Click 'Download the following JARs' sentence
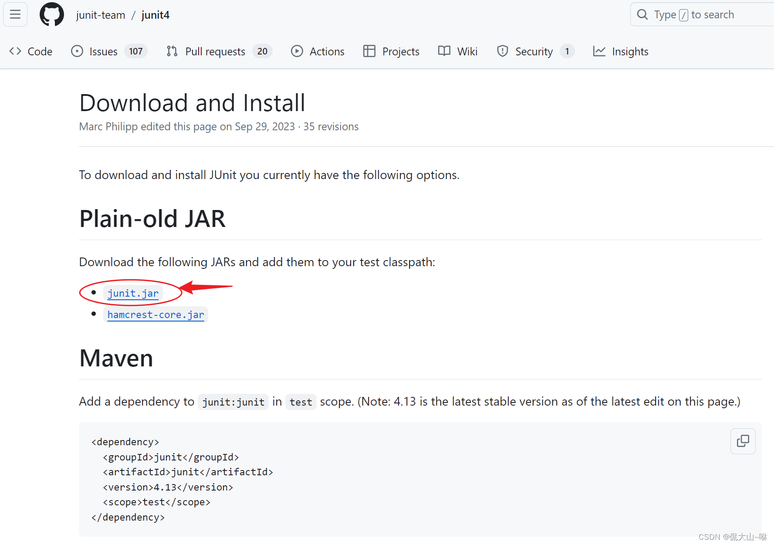774x545 pixels. tap(257, 262)
